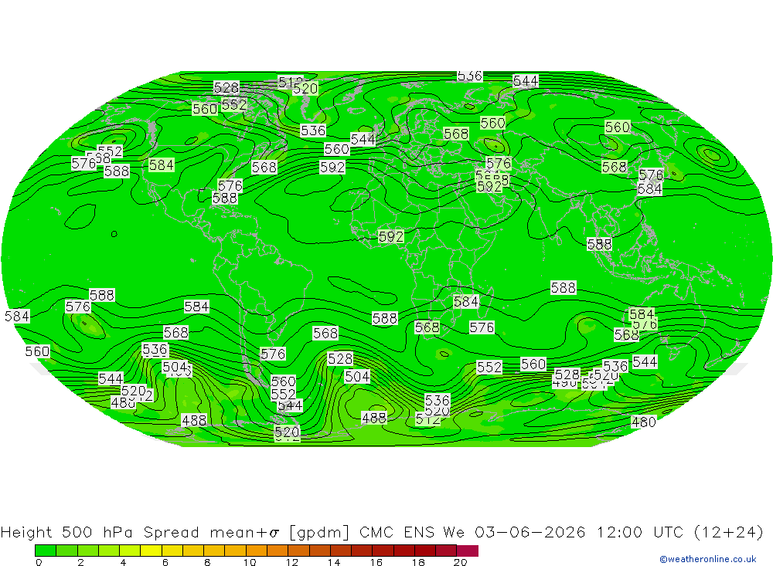
Task: Click the "504" label in the South Atlantic
Action: coord(357,377)
